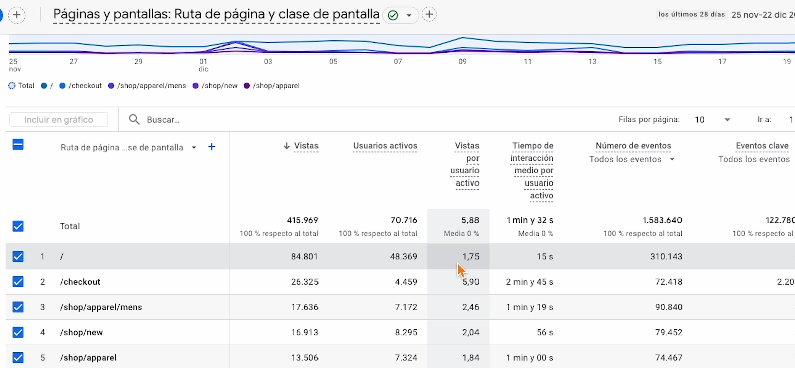The height and width of the screenshot is (368, 795).
Task: Click the 84.801 views value
Action: [x=304, y=256]
